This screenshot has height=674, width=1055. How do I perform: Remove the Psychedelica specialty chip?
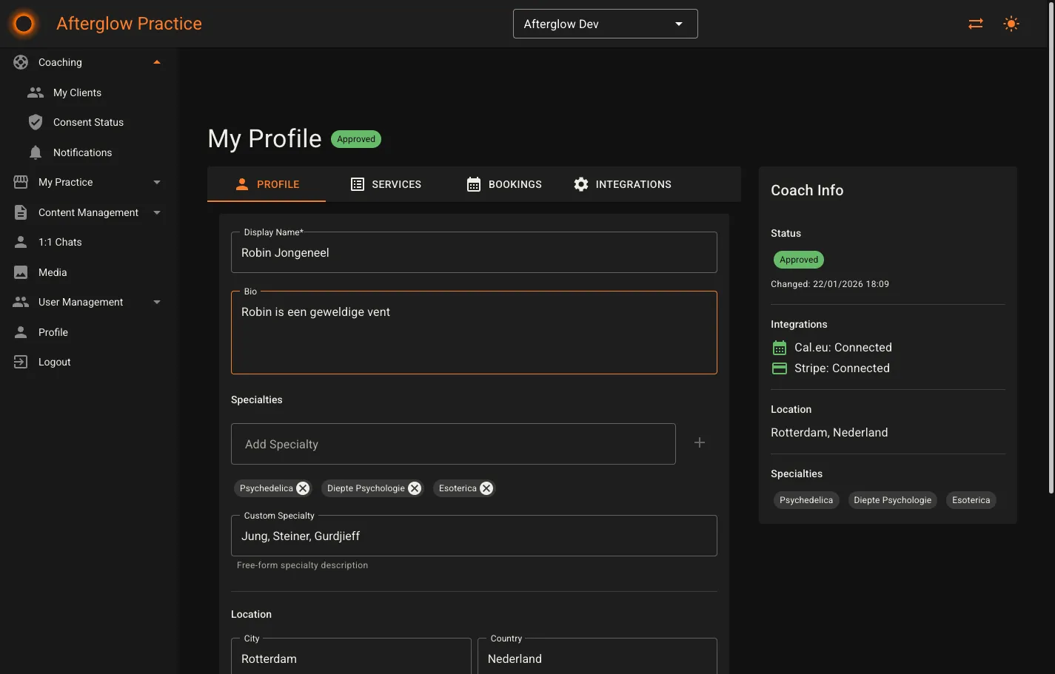(x=302, y=488)
